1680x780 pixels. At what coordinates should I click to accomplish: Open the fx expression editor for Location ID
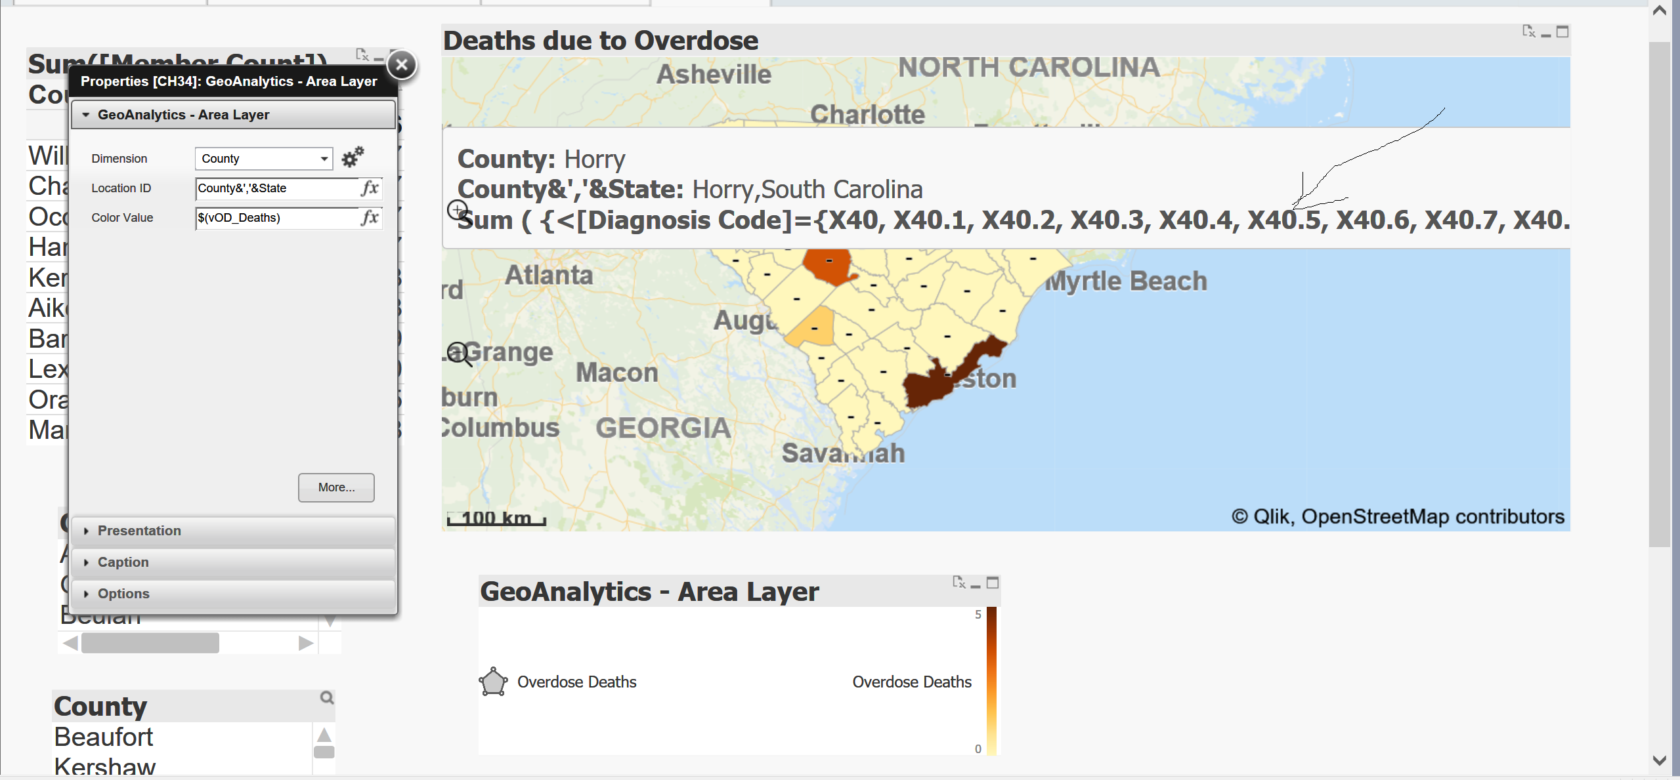click(x=372, y=188)
